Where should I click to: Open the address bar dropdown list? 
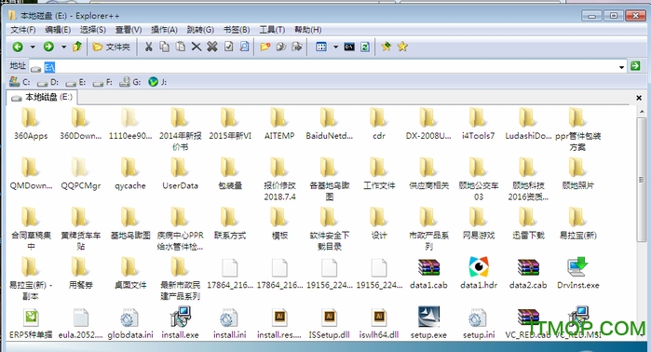point(621,67)
